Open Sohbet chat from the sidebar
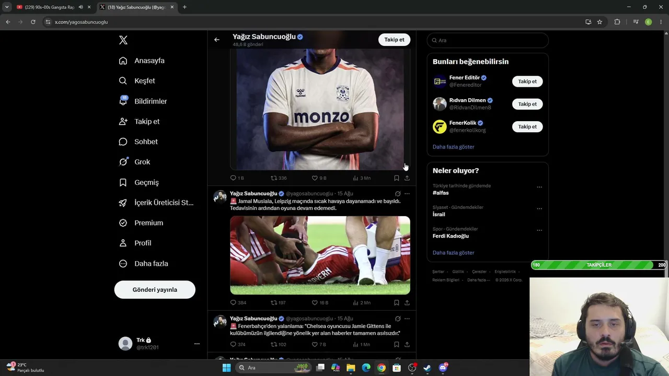 coord(138,142)
